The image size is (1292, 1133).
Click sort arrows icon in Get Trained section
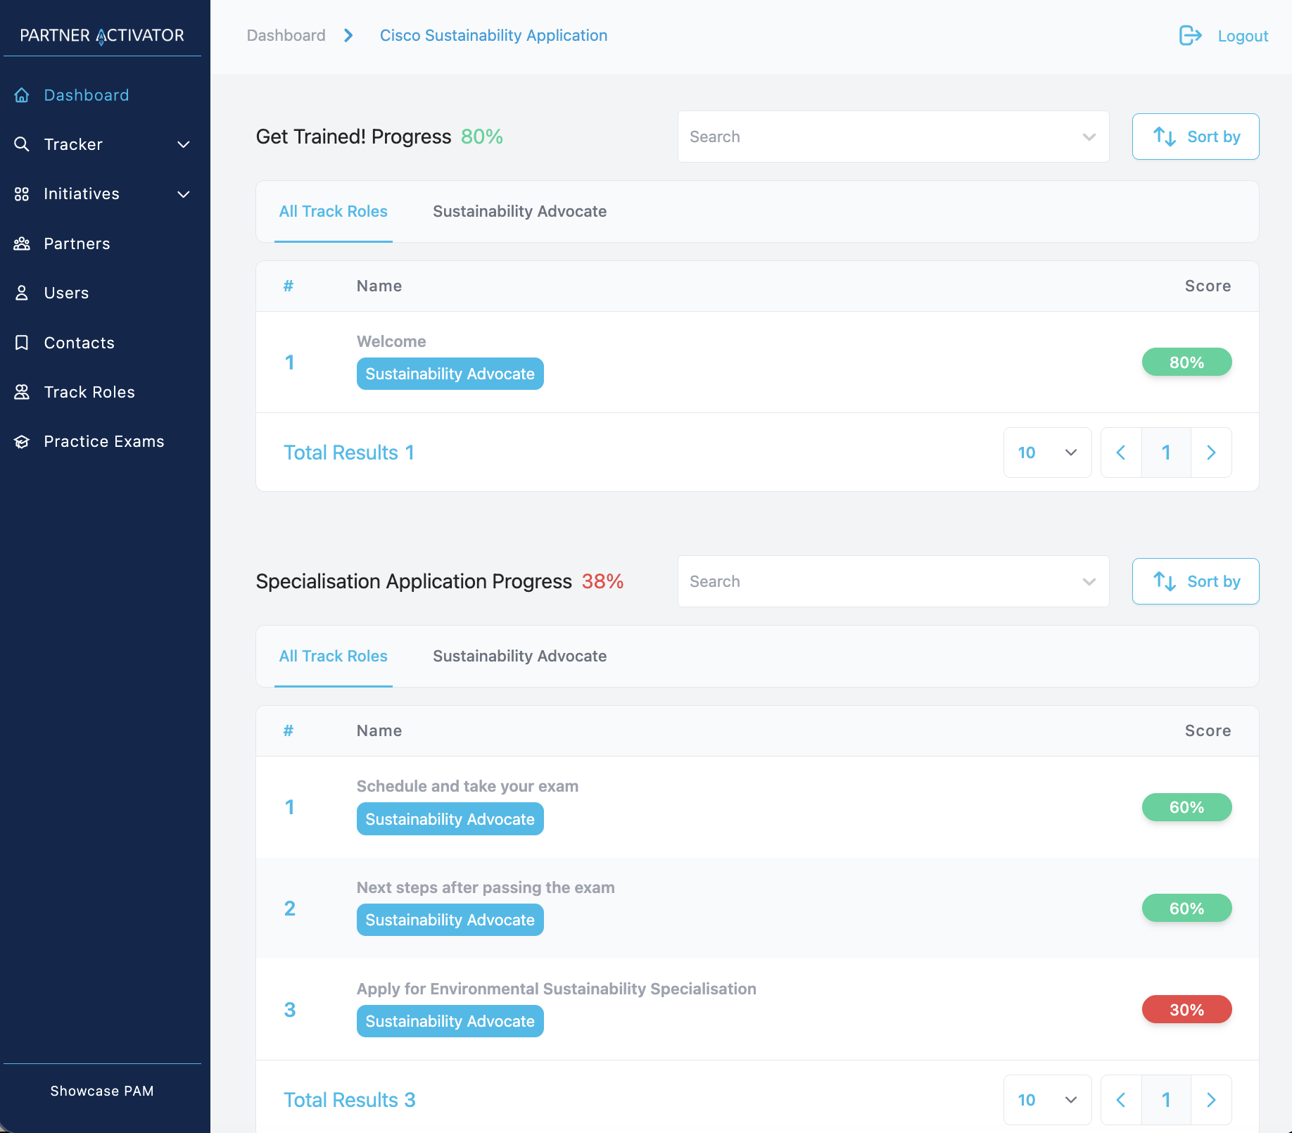(x=1165, y=137)
